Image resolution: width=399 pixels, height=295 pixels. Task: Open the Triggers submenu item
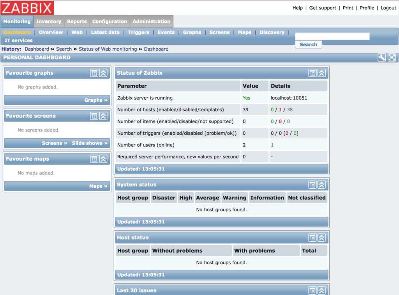tap(139, 32)
